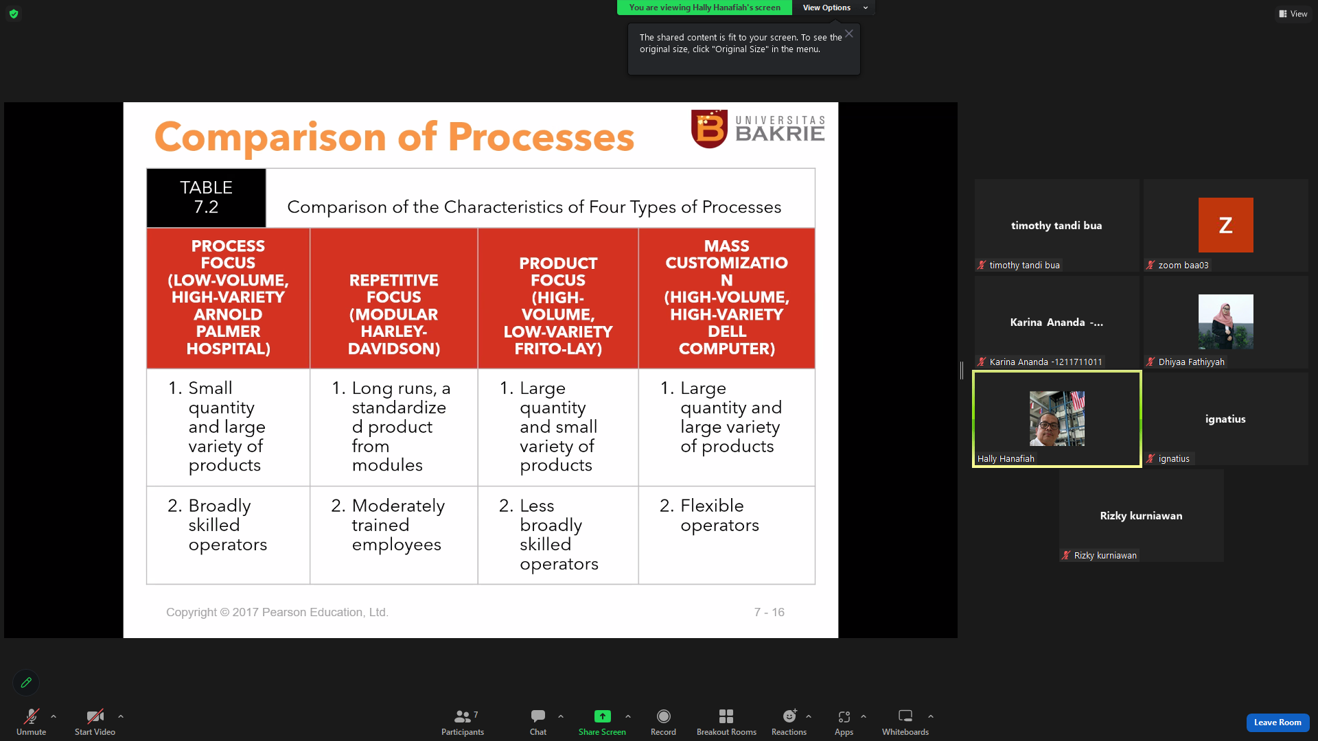Click the cell 'Flexible operators'

727,535
